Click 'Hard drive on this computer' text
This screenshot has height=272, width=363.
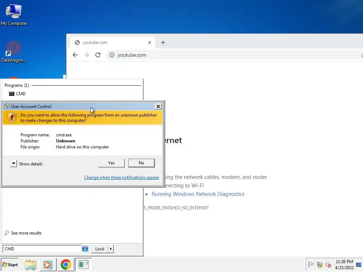[x=82, y=147]
